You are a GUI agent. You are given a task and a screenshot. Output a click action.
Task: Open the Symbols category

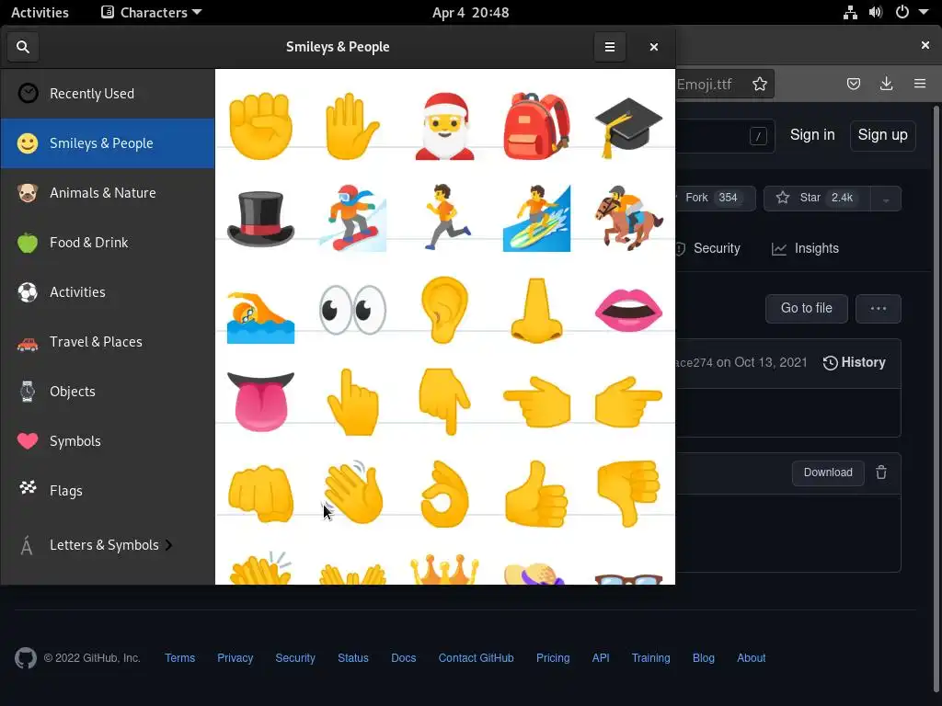tap(108, 441)
